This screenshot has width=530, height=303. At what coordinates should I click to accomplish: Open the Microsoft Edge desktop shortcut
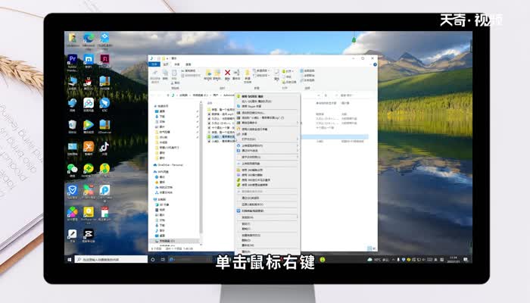[x=89, y=38]
